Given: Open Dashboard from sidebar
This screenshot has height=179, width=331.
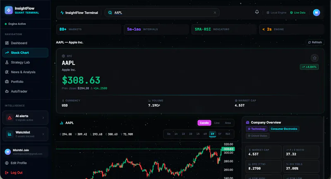Looking at the screenshot, I should click(x=25, y=43).
